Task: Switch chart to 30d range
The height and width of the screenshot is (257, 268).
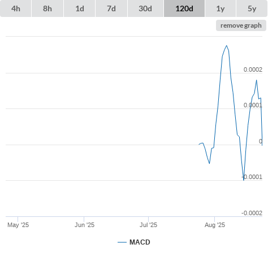Action: (145, 8)
